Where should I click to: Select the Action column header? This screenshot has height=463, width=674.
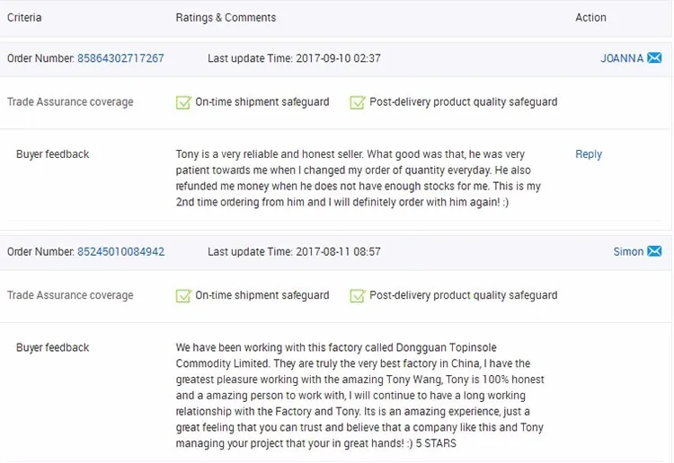pyautogui.click(x=590, y=18)
